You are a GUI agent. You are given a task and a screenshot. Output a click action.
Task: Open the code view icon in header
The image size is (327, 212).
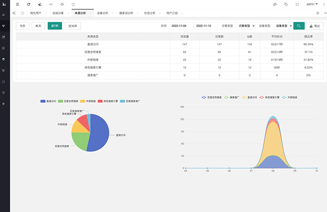pyautogui.click(x=51, y=4)
